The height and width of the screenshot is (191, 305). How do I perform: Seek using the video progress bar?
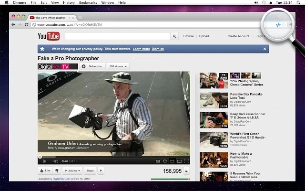tap(114, 157)
